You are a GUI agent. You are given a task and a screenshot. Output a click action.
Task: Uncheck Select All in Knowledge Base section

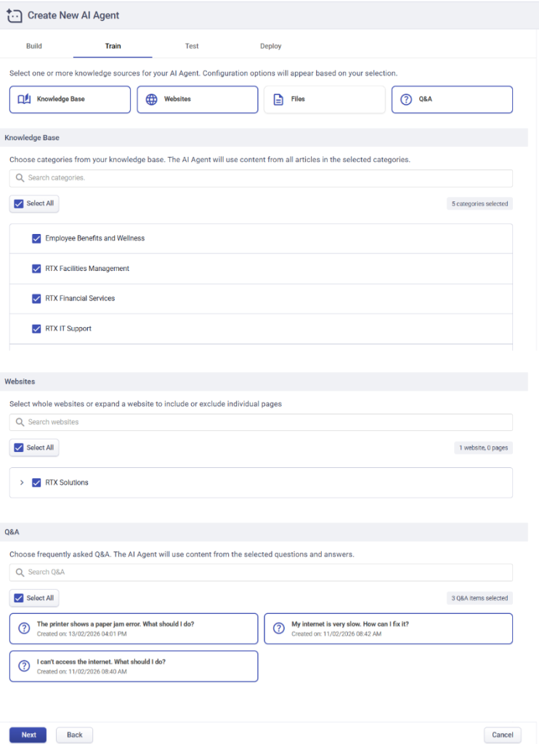click(x=20, y=203)
